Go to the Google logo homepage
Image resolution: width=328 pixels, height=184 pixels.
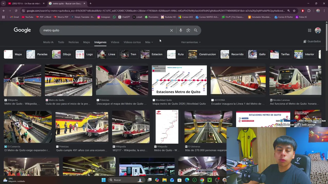(22, 30)
